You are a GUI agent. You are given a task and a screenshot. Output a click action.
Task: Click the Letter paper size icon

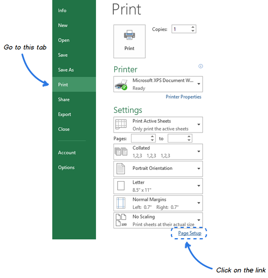pyautogui.click(x=121, y=186)
